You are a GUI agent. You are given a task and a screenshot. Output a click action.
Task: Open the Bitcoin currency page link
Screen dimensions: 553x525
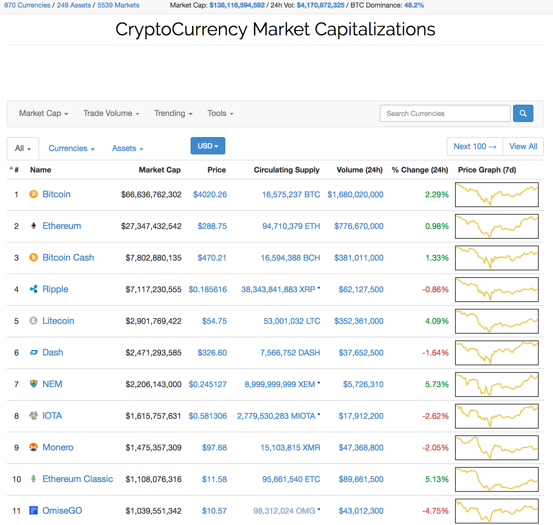coord(57,194)
